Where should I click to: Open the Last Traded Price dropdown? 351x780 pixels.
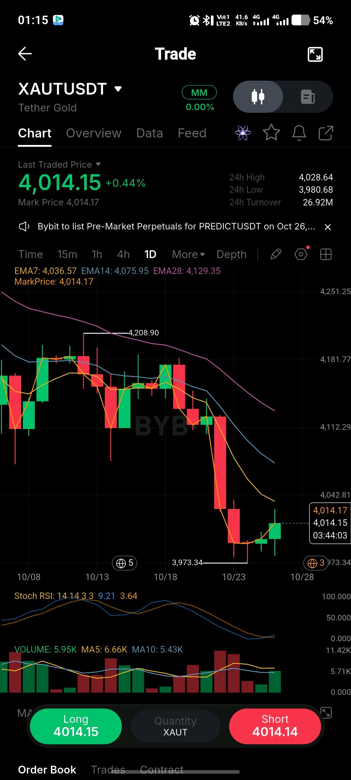[x=59, y=164]
